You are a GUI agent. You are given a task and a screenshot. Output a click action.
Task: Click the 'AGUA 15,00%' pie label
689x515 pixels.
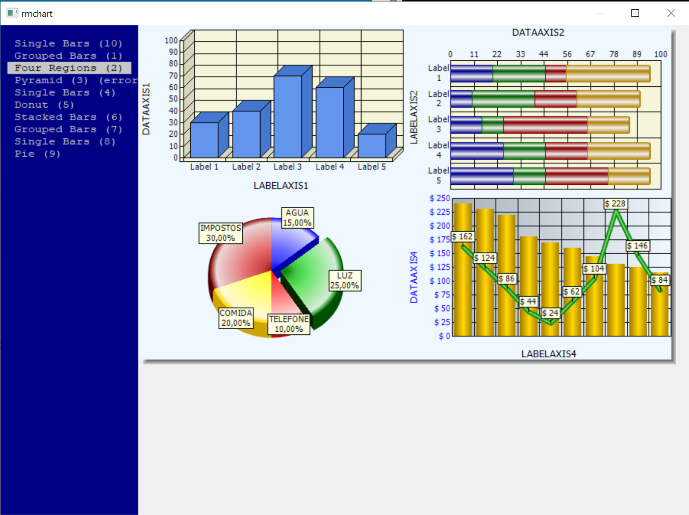297,217
